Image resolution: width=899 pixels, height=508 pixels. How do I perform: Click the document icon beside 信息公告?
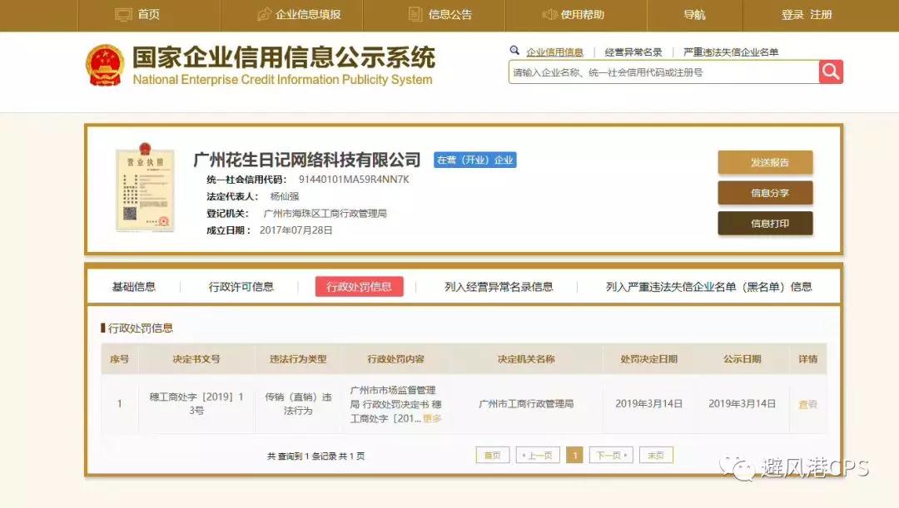pos(415,14)
